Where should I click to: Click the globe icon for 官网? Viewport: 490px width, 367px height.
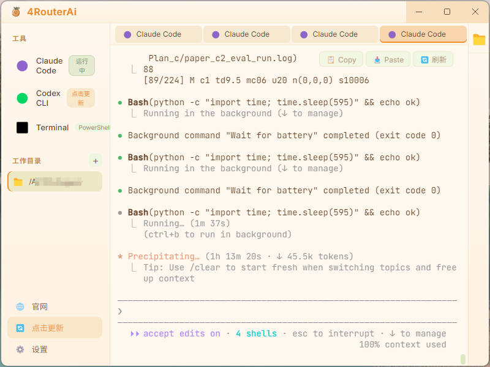pos(20,307)
